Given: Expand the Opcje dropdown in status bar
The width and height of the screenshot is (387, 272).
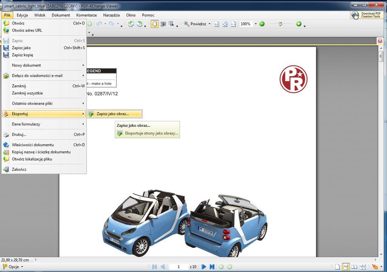Looking at the screenshot, I should [x=22, y=267].
